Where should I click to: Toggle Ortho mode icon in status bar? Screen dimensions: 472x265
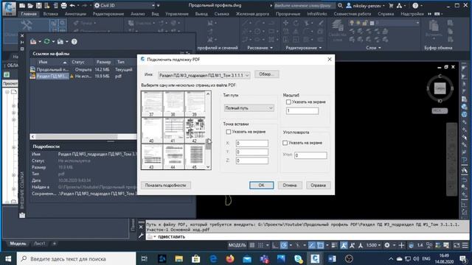(x=275, y=245)
